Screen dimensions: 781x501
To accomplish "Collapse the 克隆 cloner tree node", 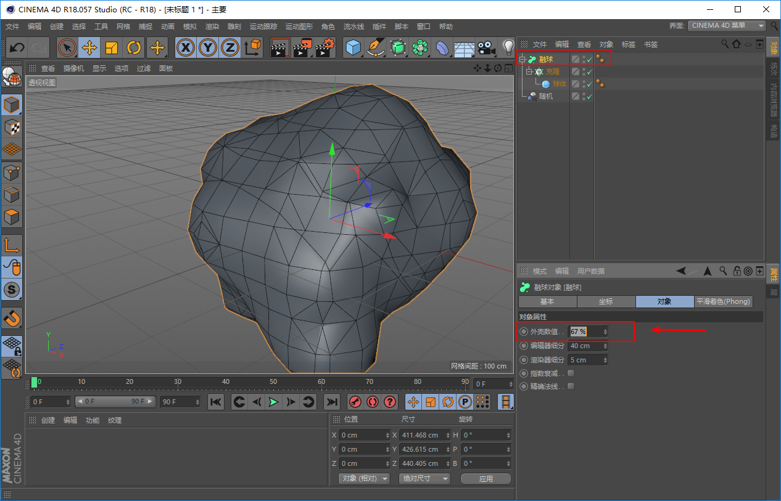I will (529, 71).
